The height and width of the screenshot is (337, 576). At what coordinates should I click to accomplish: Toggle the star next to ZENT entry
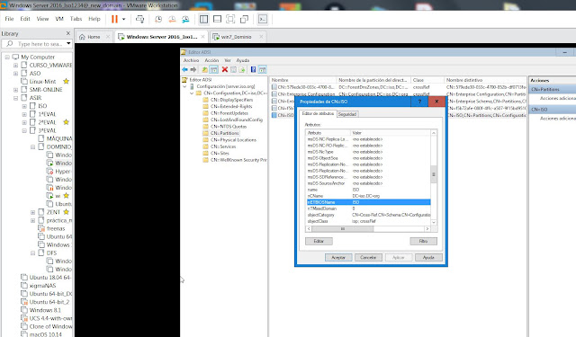[66, 211]
